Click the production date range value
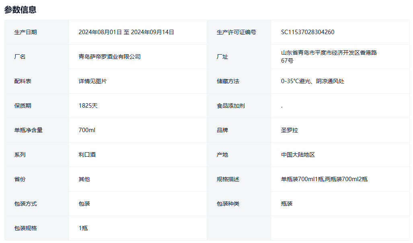 [126, 32]
